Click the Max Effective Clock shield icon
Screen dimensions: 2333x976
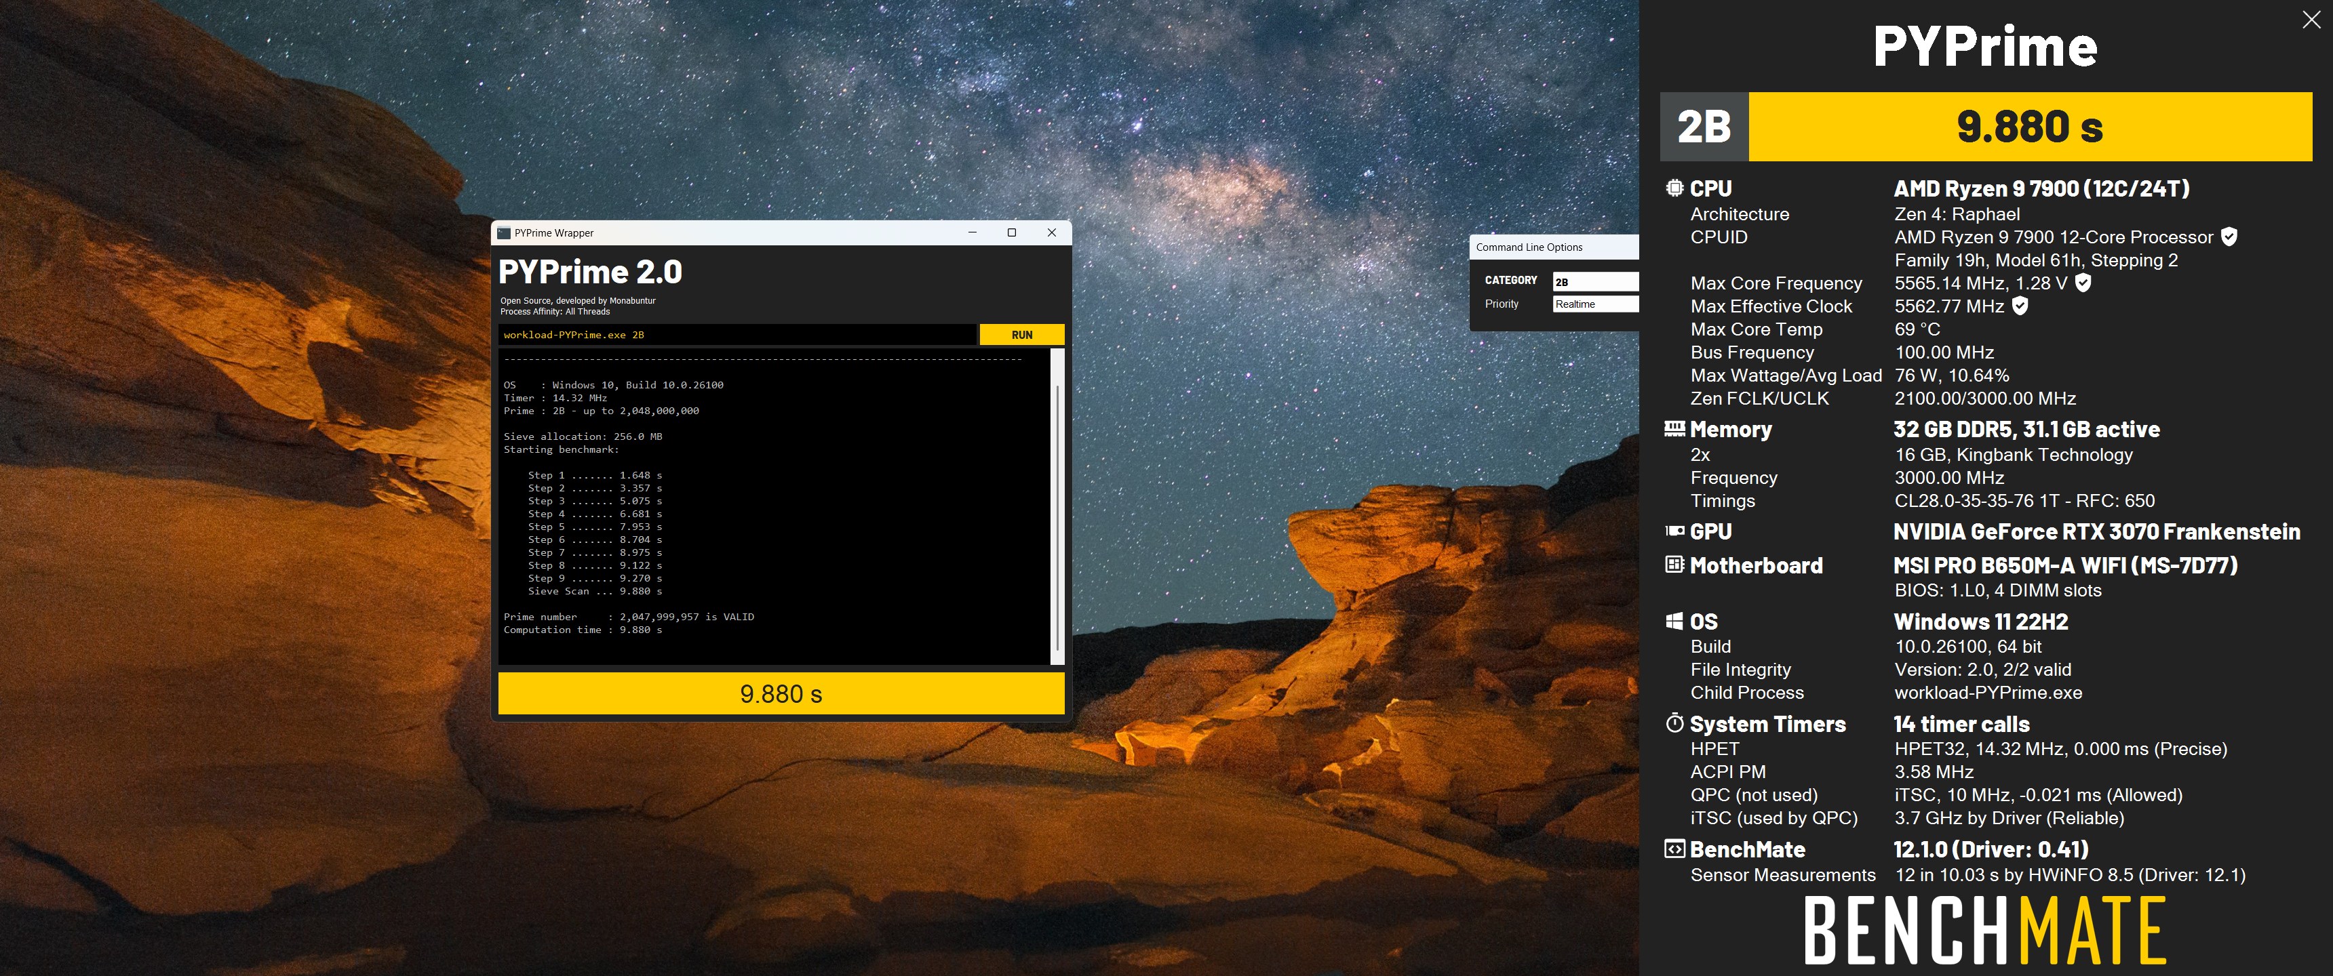(2020, 306)
